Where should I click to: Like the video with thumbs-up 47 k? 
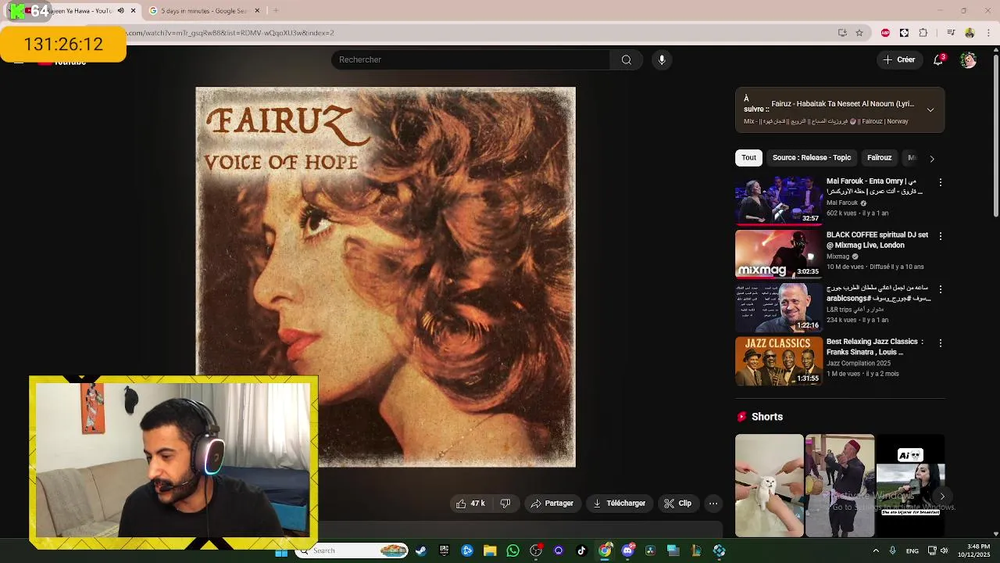pyautogui.click(x=470, y=504)
